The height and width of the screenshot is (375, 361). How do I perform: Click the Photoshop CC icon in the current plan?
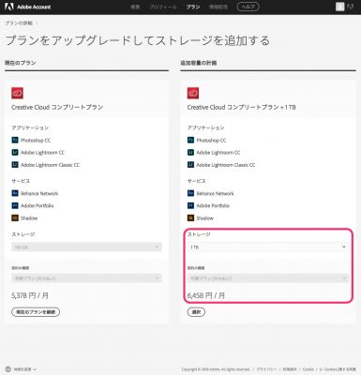click(15, 140)
